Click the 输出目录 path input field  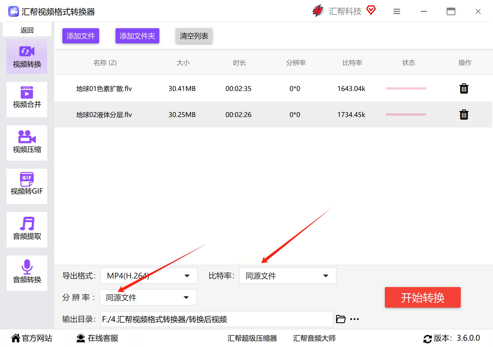(216, 319)
